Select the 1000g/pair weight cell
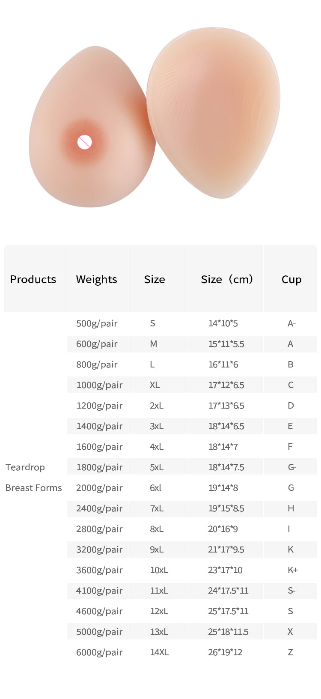Screen dimensions: 321x699 pyautogui.click(x=99, y=385)
